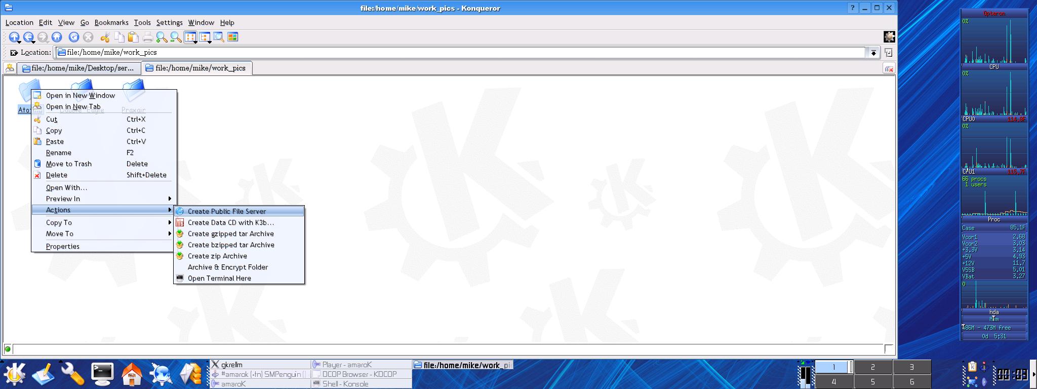Reload the current location
The width and height of the screenshot is (1037, 389).
pos(74,37)
